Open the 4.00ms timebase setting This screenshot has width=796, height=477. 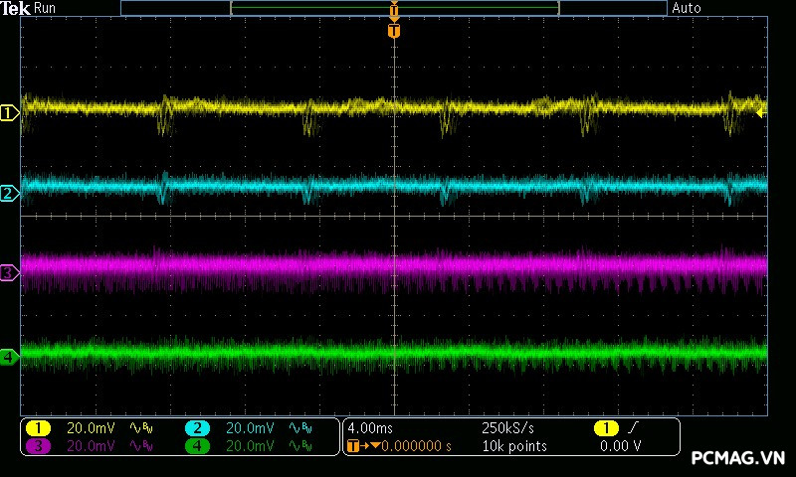point(370,428)
